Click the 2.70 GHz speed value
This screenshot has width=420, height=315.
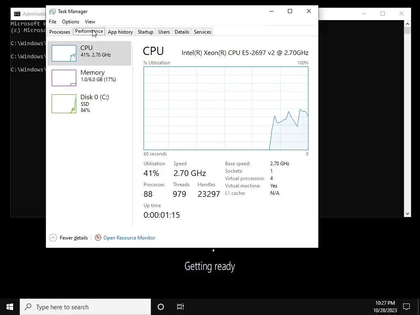[x=189, y=173]
